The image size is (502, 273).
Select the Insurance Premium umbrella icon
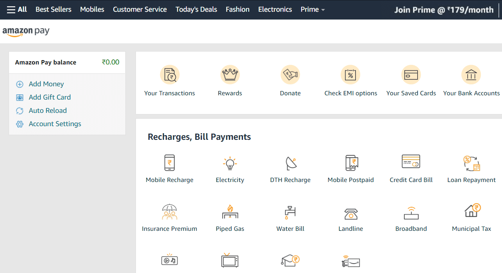pos(170,212)
